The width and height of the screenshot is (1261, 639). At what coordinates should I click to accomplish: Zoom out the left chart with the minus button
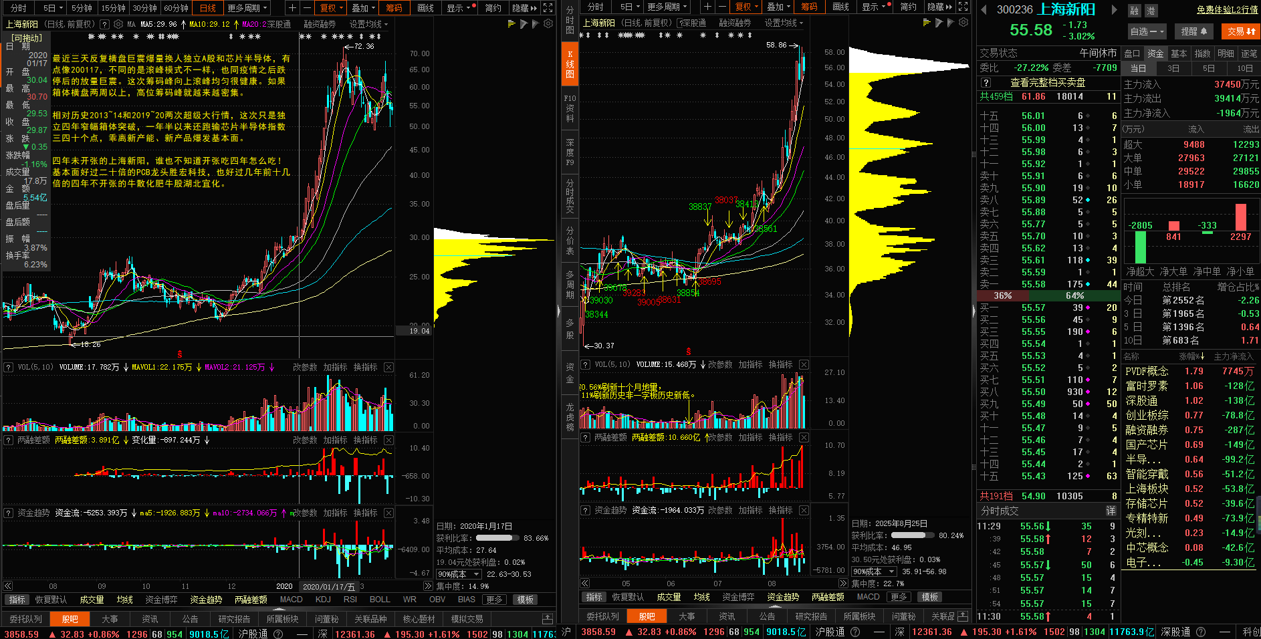tap(307, 8)
